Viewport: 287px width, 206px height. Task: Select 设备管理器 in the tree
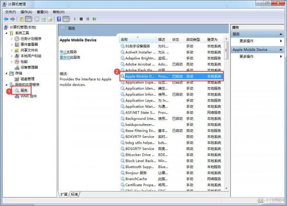(x=29, y=68)
